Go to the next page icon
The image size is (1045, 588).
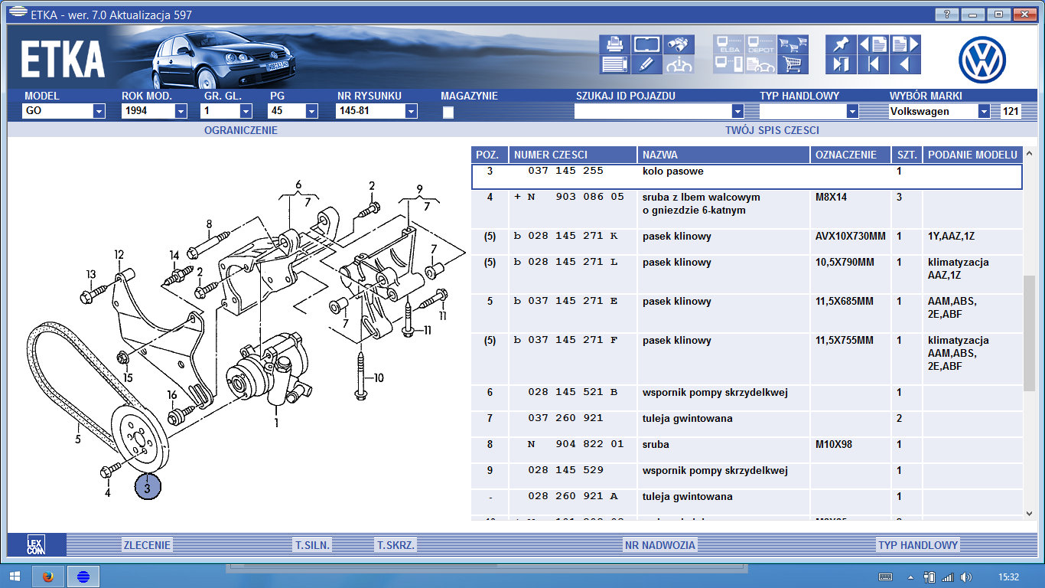[904, 44]
